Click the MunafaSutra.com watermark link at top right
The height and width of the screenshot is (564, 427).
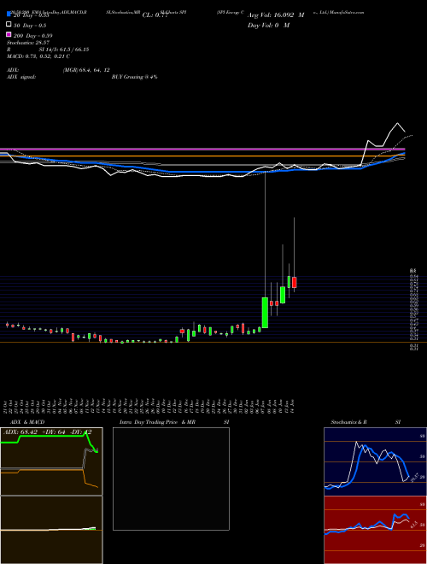point(347,12)
